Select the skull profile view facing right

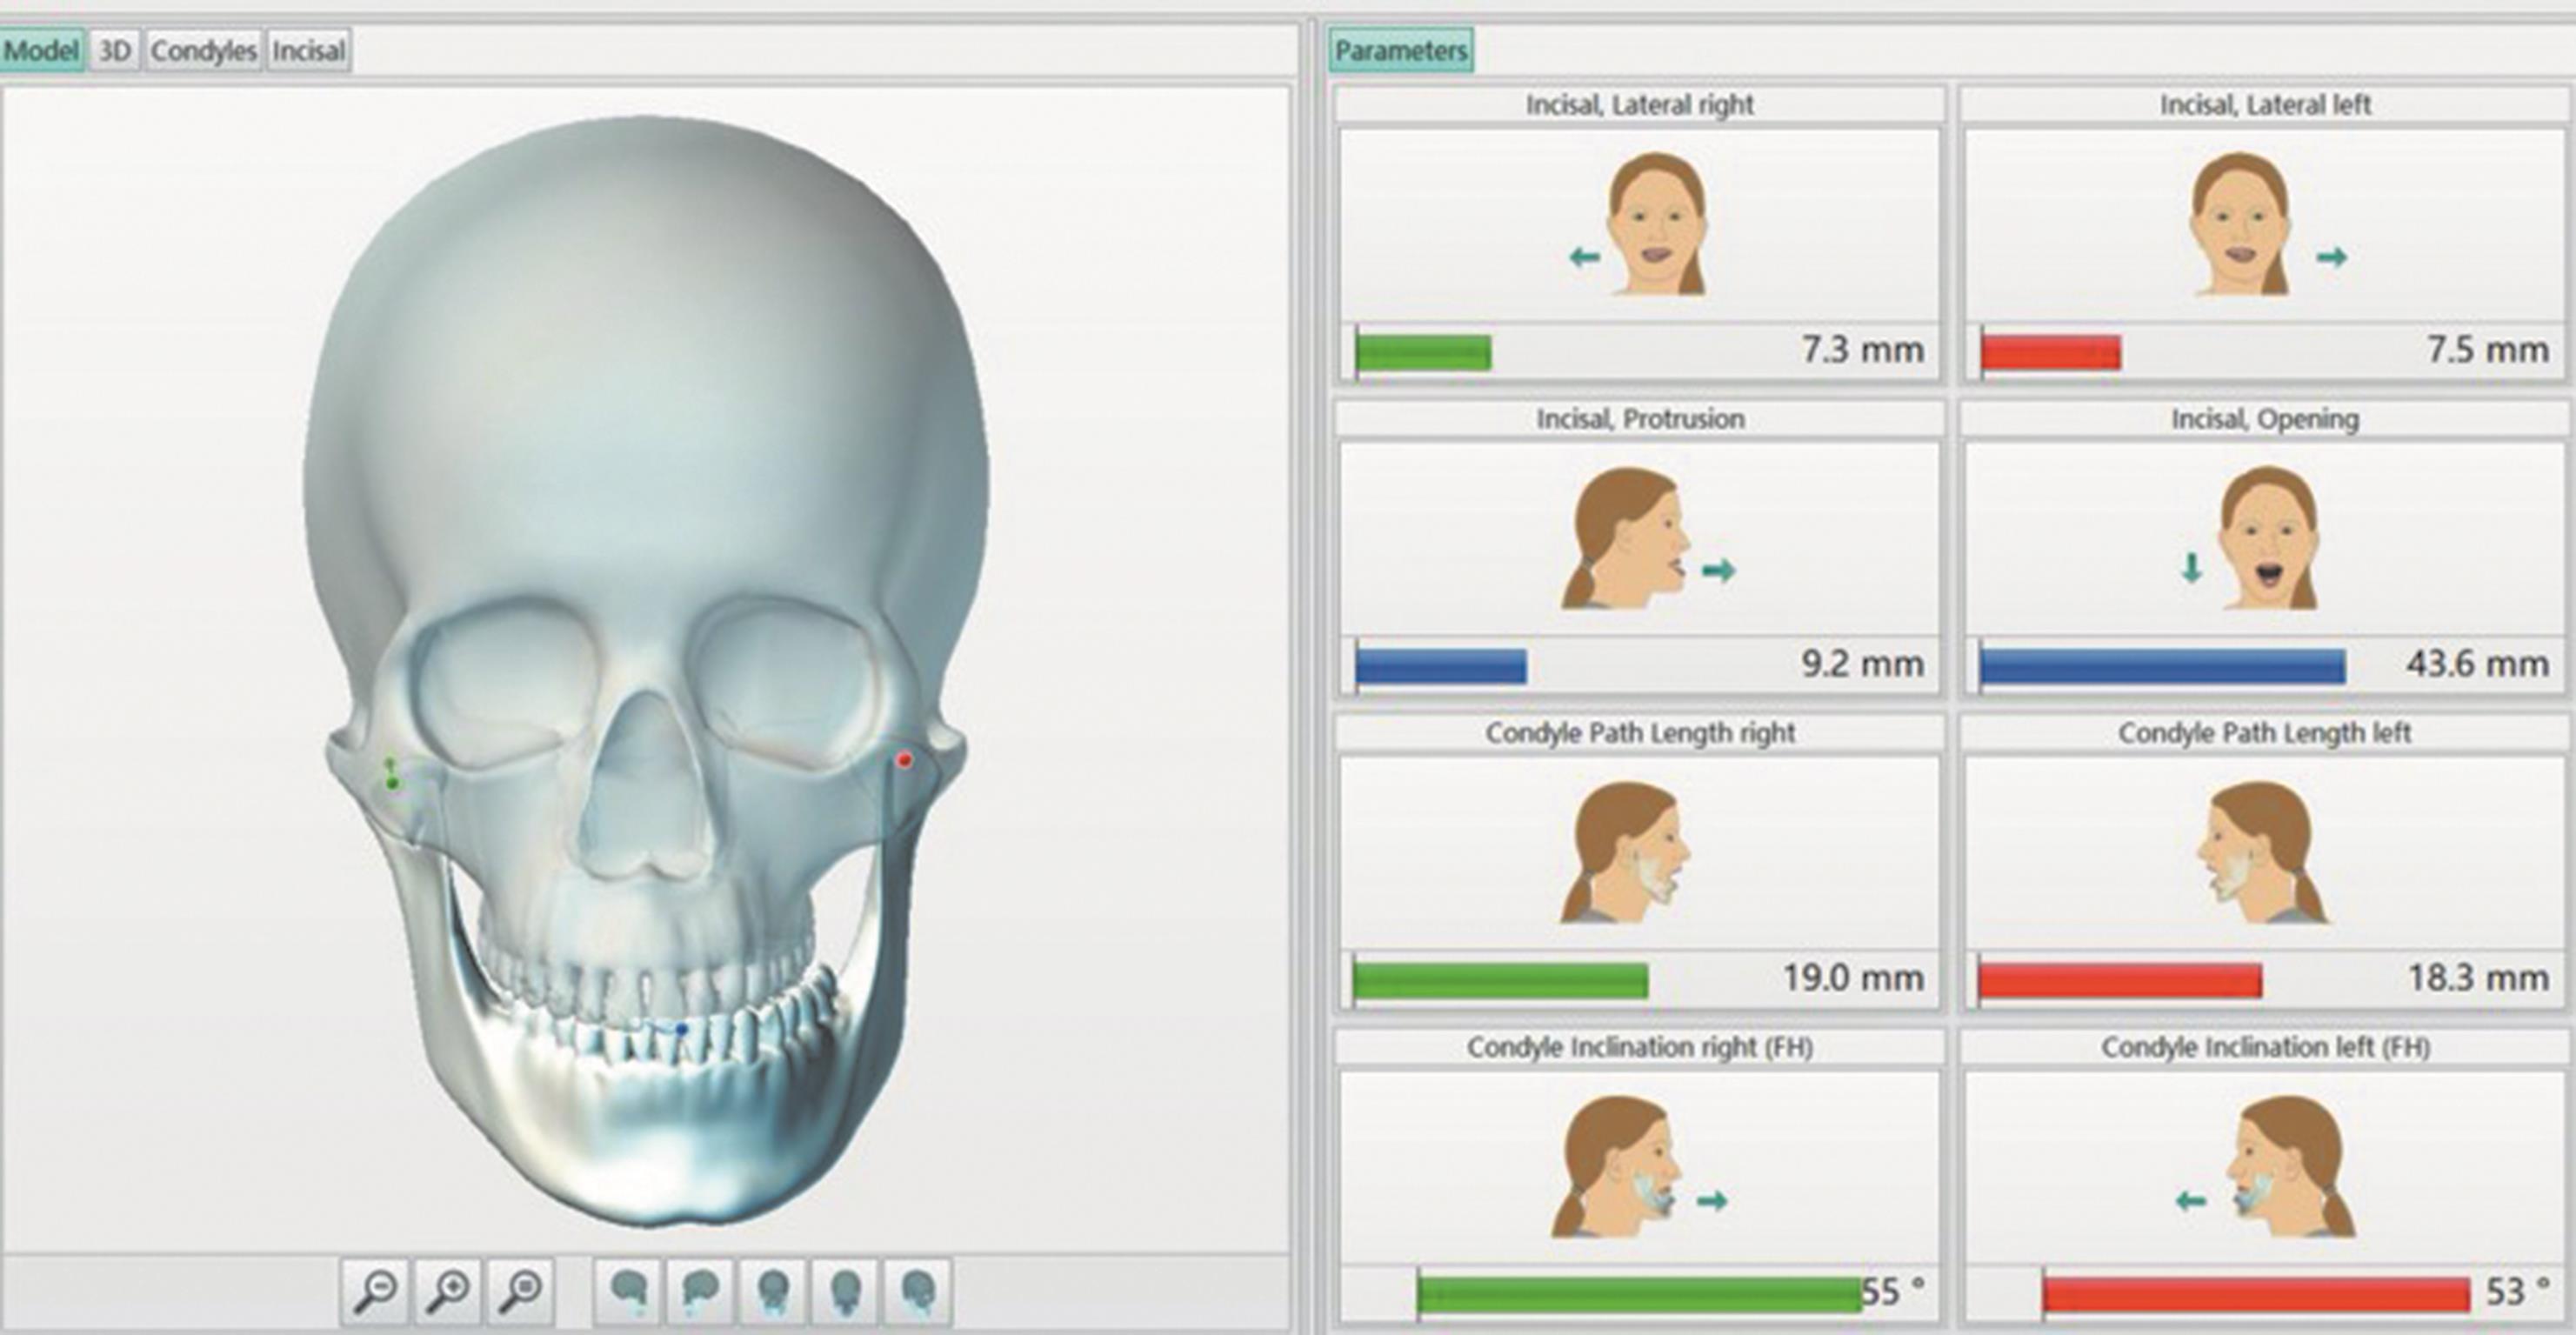point(628,1291)
